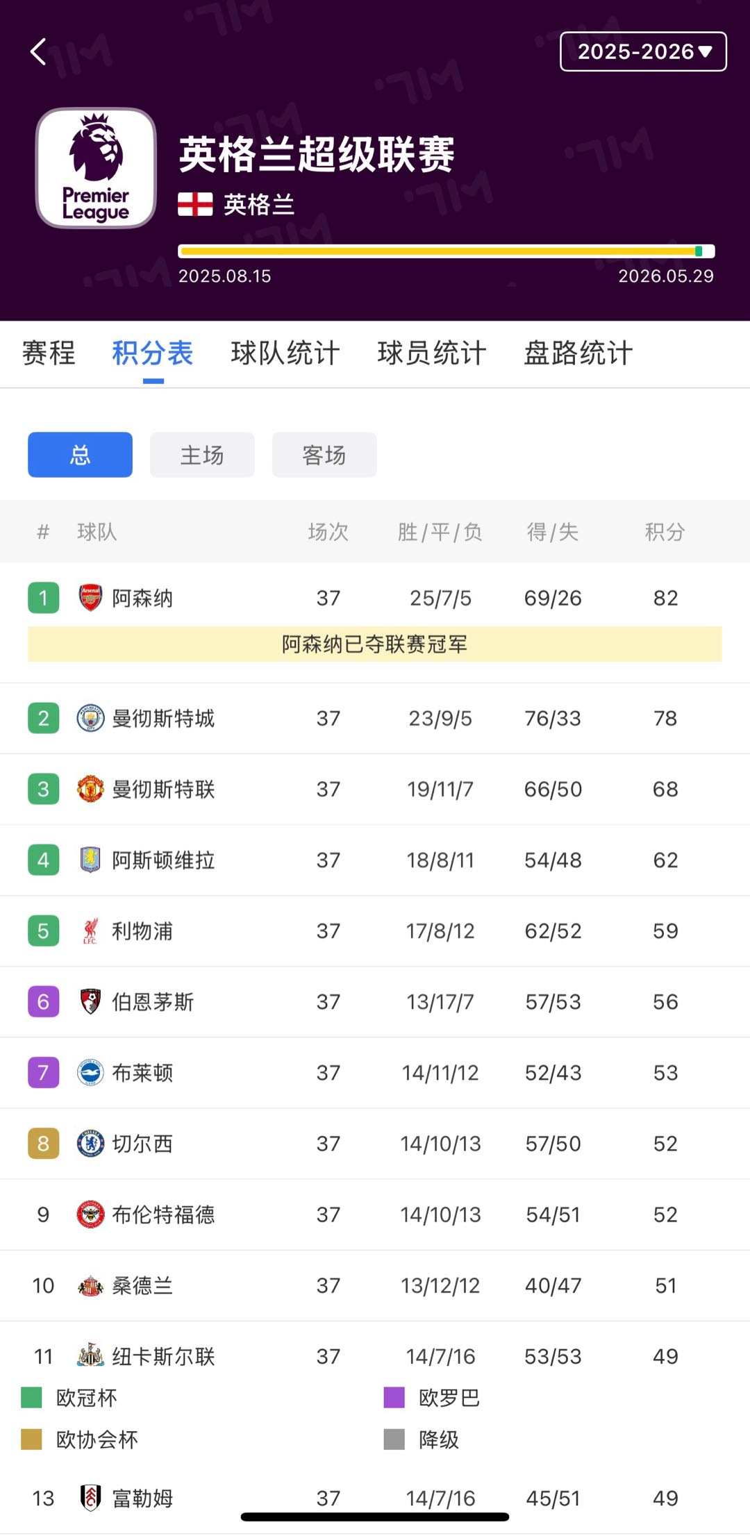Screen dimensions: 750x1536
Task: Click the 2025.08.15 start date
Action: (x=224, y=276)
